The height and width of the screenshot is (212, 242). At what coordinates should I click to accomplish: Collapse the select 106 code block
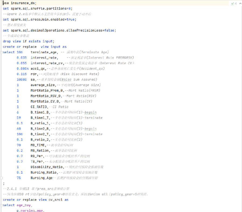pos(1,52)
